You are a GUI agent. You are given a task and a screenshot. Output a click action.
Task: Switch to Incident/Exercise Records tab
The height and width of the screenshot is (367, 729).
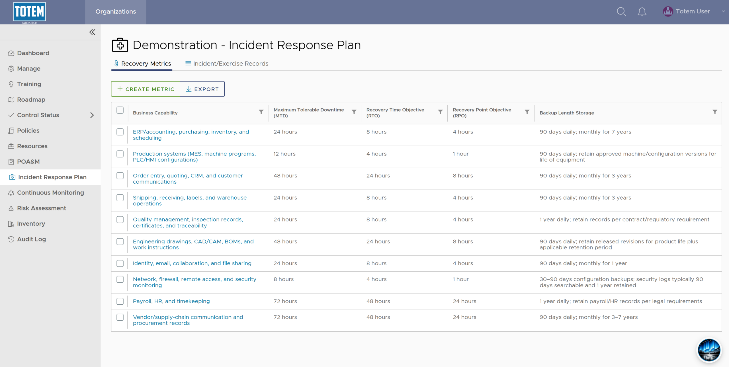[227, 63]
